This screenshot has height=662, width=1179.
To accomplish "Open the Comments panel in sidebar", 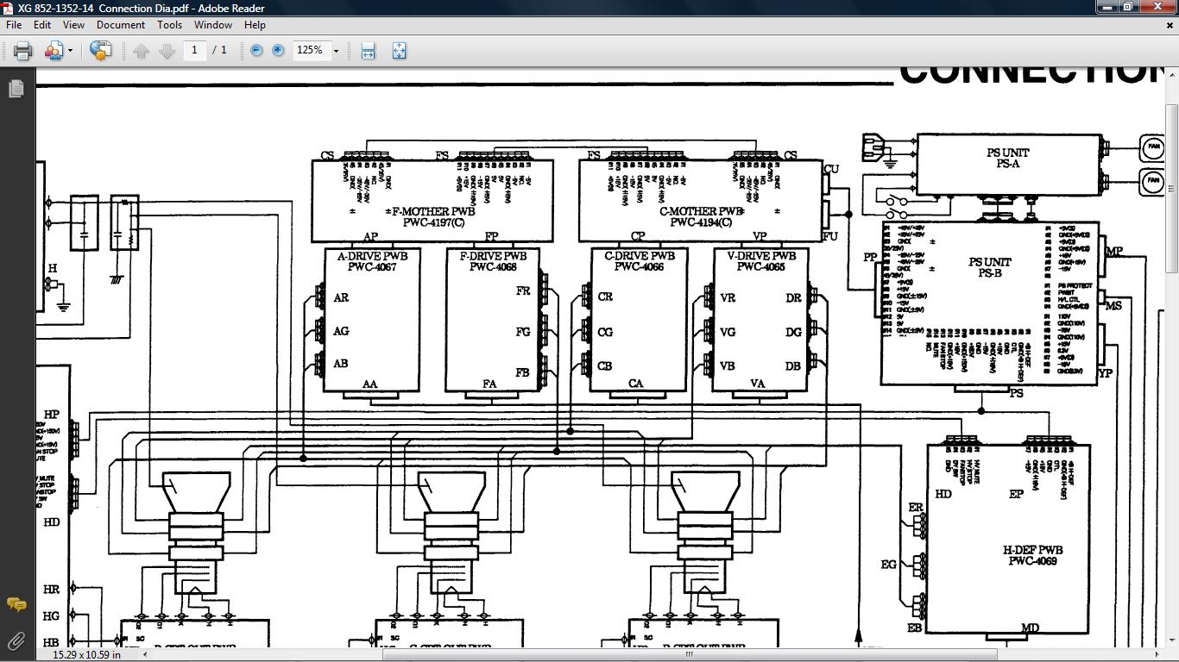I will click(x=16, y=604).
